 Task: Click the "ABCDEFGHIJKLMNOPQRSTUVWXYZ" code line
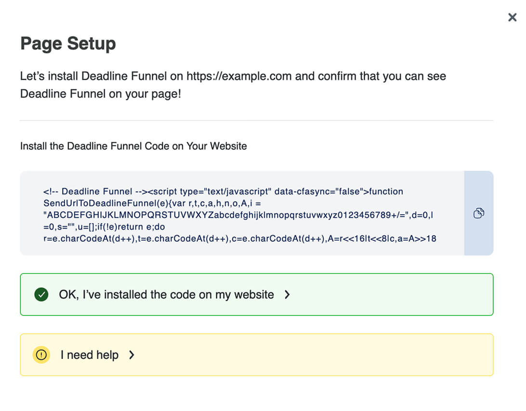click(238, 215)
